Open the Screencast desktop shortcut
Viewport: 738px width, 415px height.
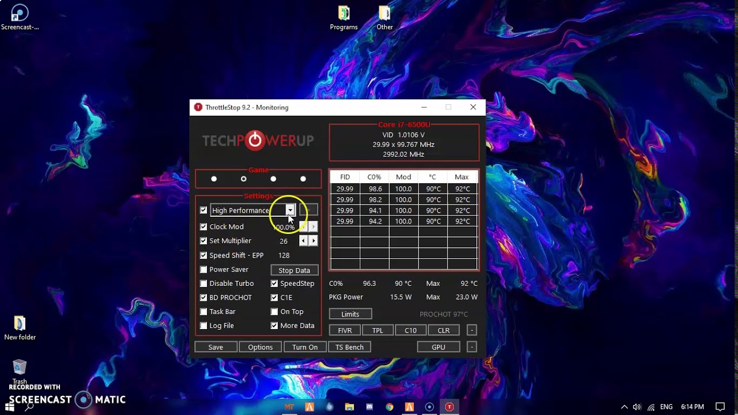pos(20,17)
